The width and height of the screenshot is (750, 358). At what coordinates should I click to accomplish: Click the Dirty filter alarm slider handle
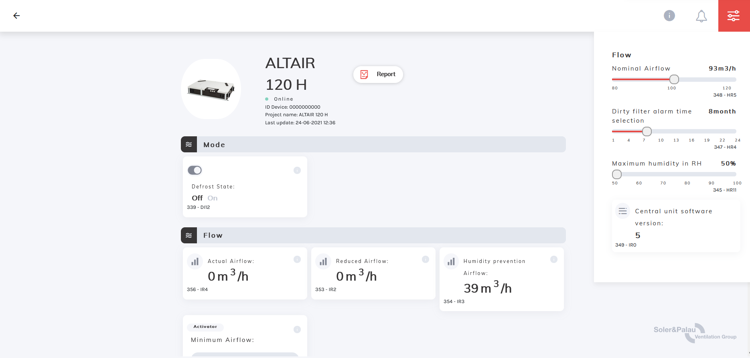coord(647,131)
